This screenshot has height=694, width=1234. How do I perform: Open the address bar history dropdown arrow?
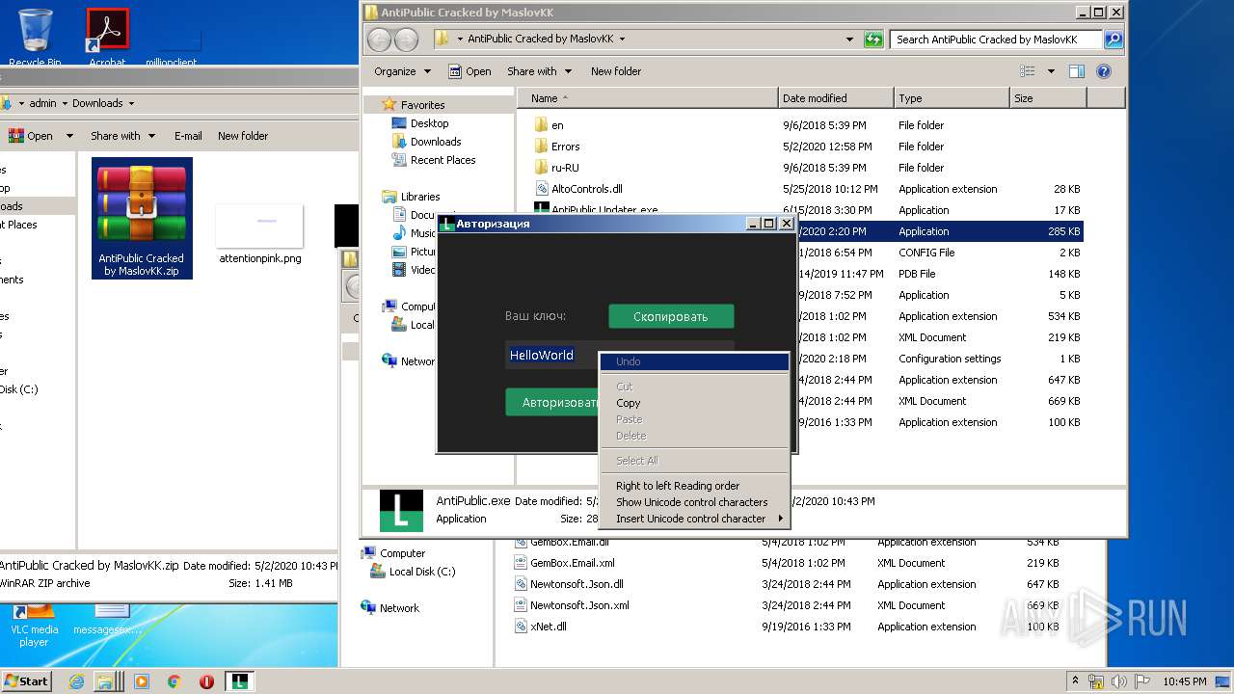click(849, 40)
